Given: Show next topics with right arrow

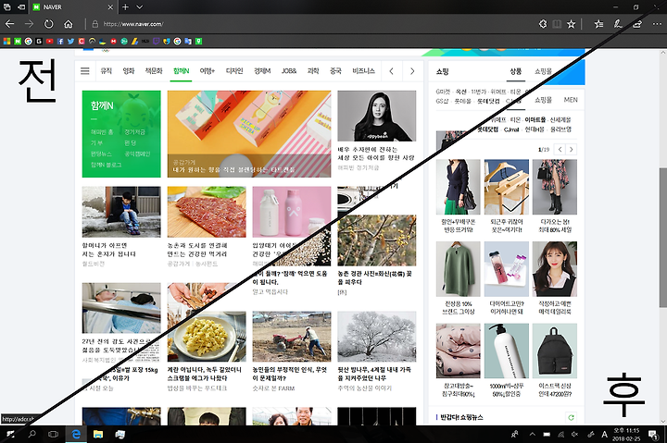Looking at the screenshot, I should (412, 71).
